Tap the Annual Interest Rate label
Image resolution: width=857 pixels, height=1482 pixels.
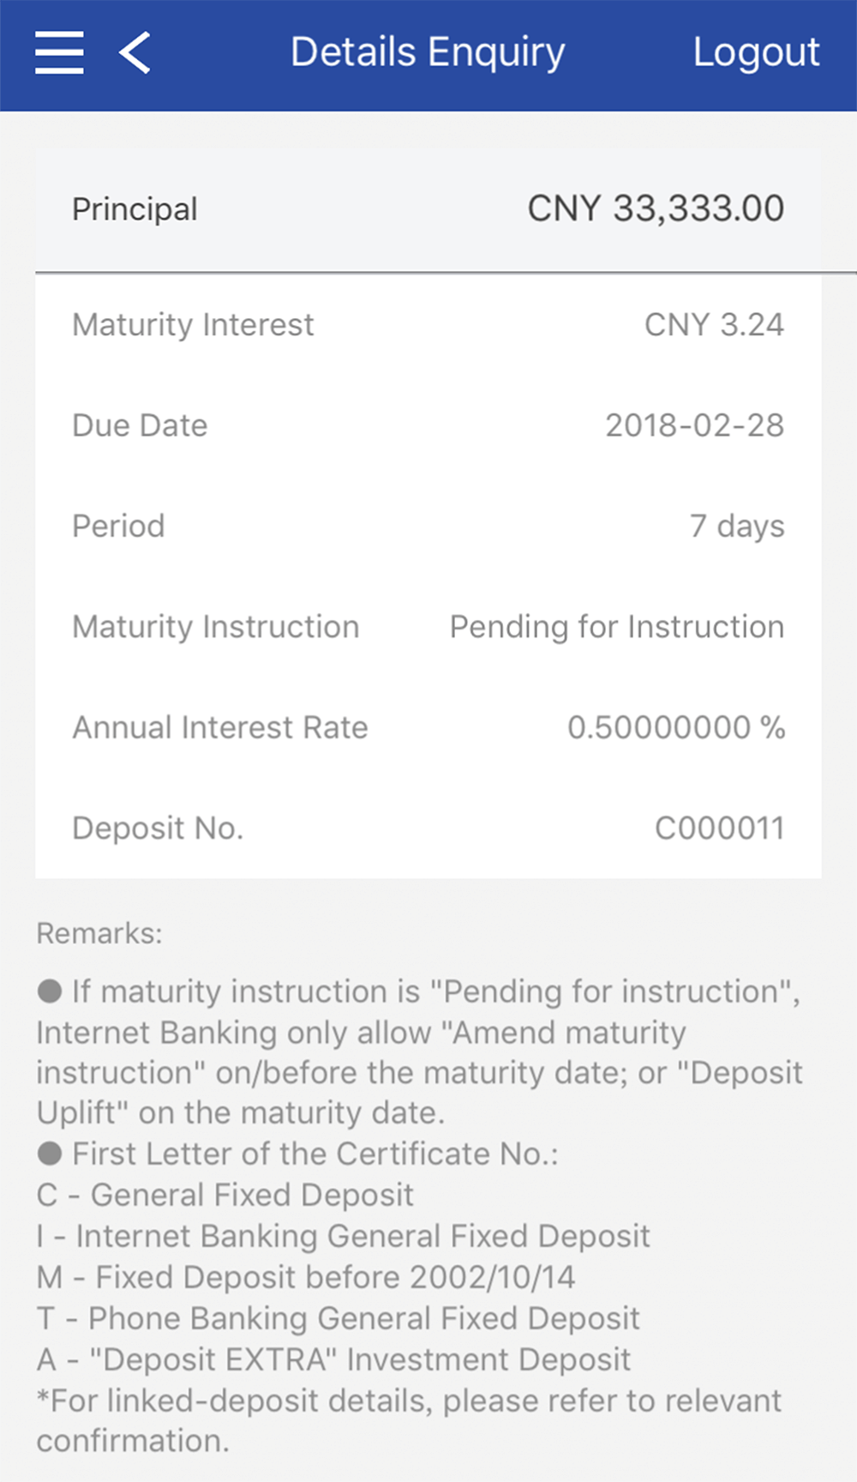[220, 727]
